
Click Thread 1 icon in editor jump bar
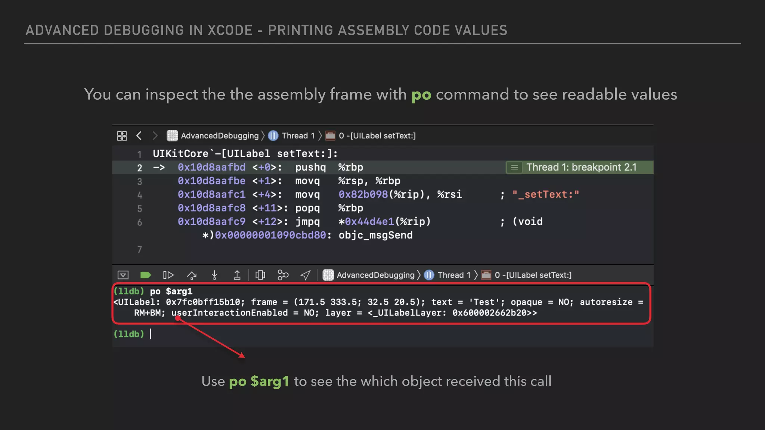click(x=273, y=135)
